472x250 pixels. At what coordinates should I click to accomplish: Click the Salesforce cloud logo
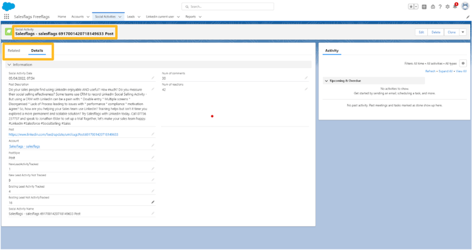(x=8, y=6)
